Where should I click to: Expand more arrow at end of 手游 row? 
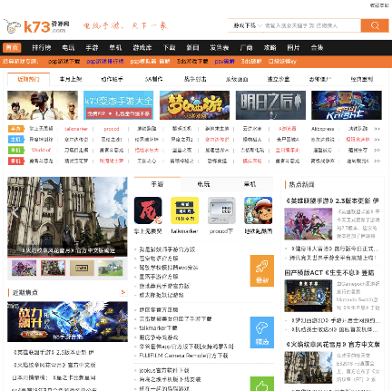(x=377, y=129)
